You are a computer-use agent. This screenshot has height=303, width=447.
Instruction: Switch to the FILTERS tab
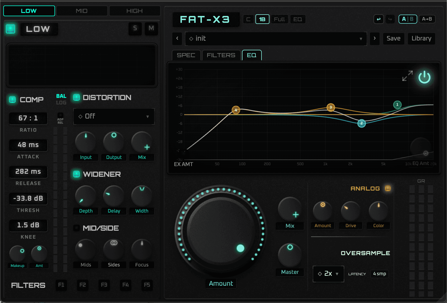pos(221,55)
